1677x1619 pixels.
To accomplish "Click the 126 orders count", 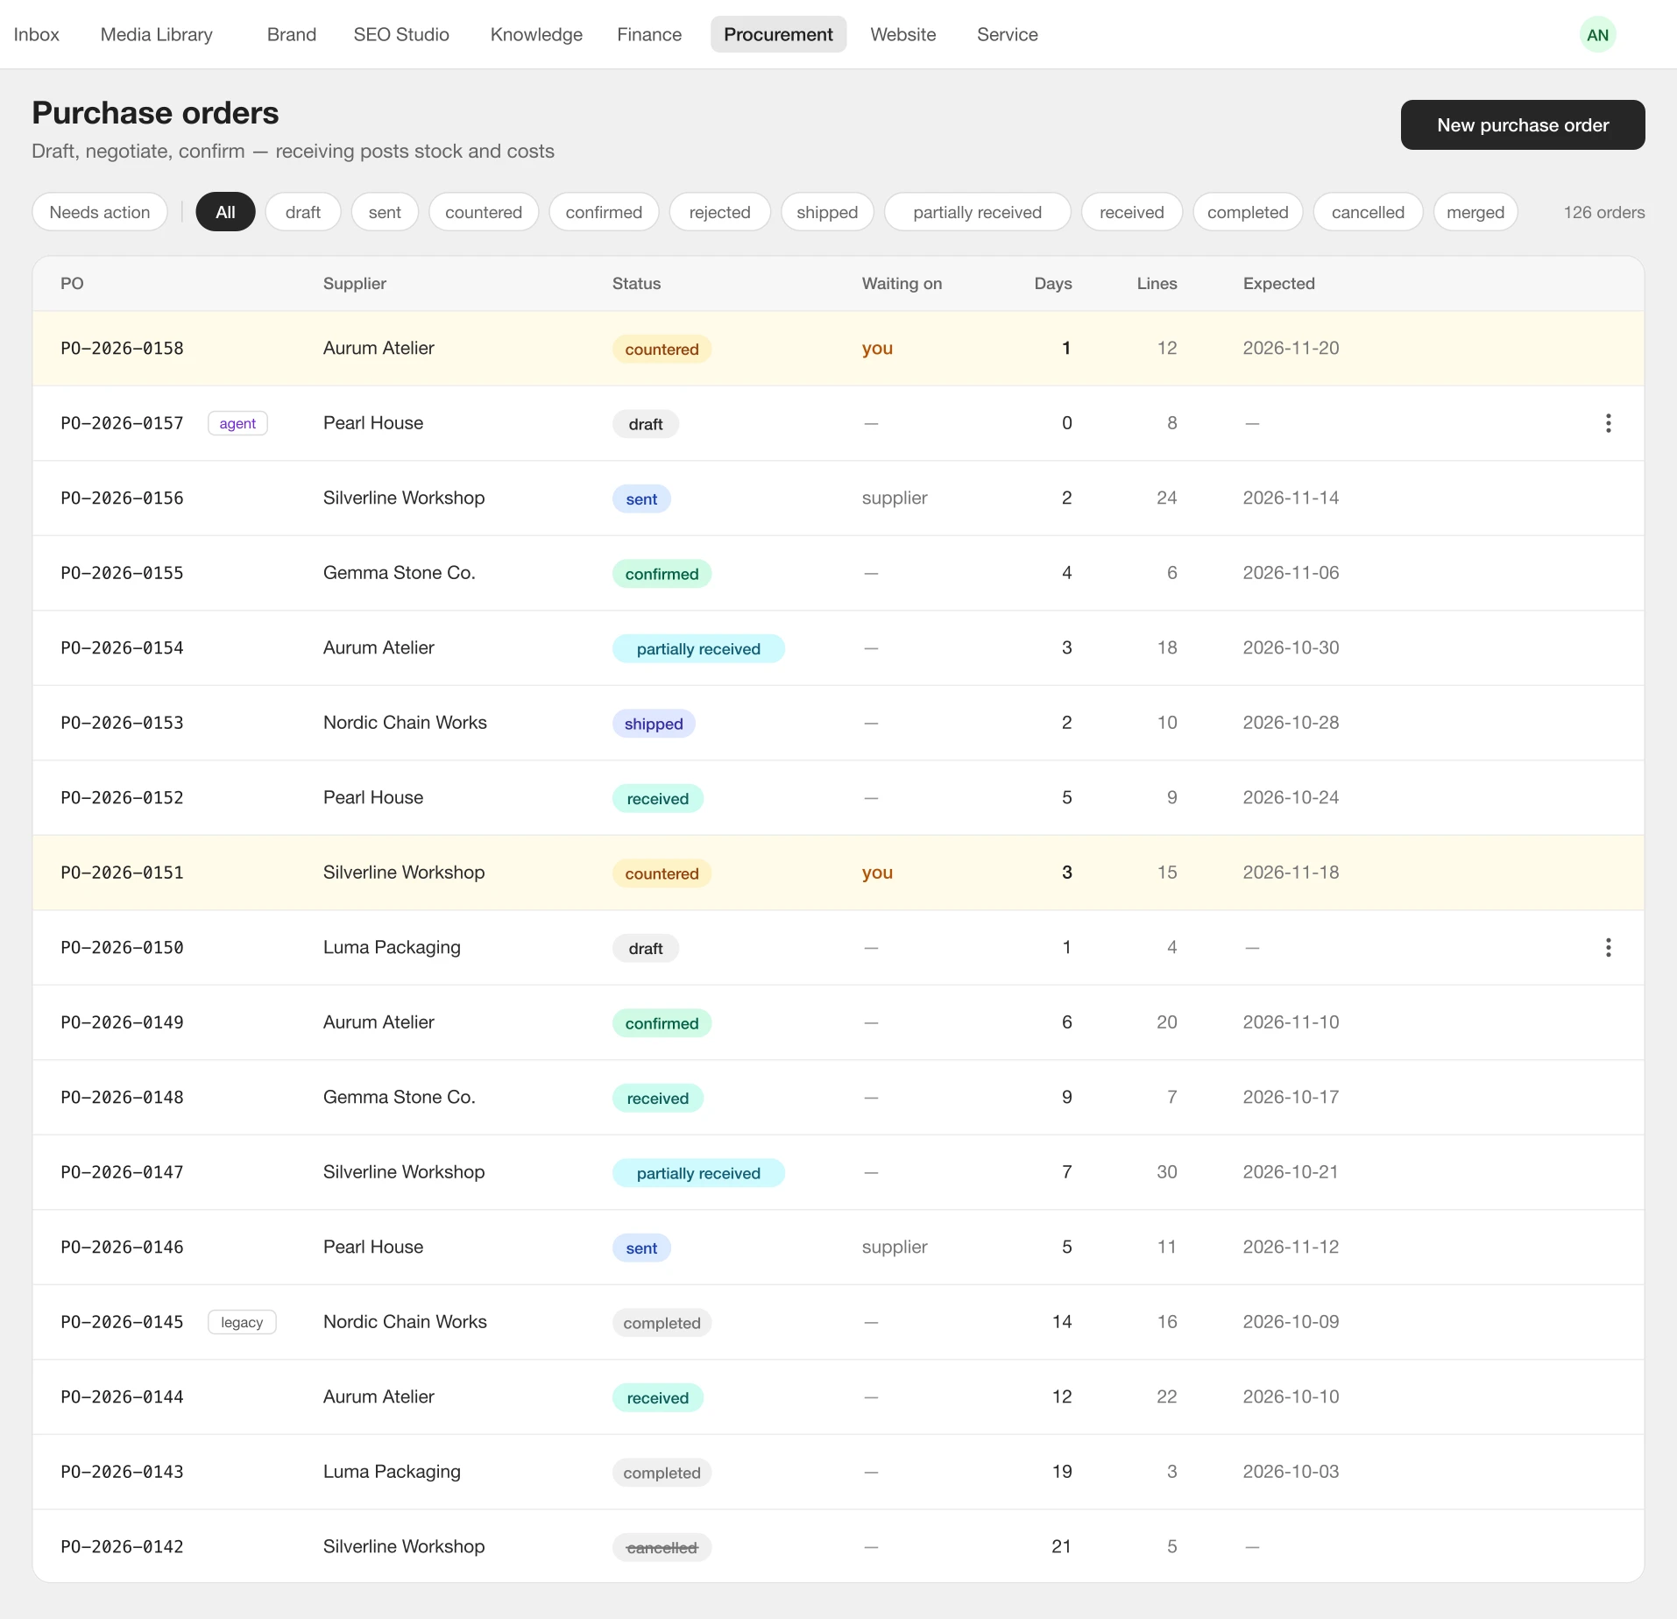I will 1604,212.
